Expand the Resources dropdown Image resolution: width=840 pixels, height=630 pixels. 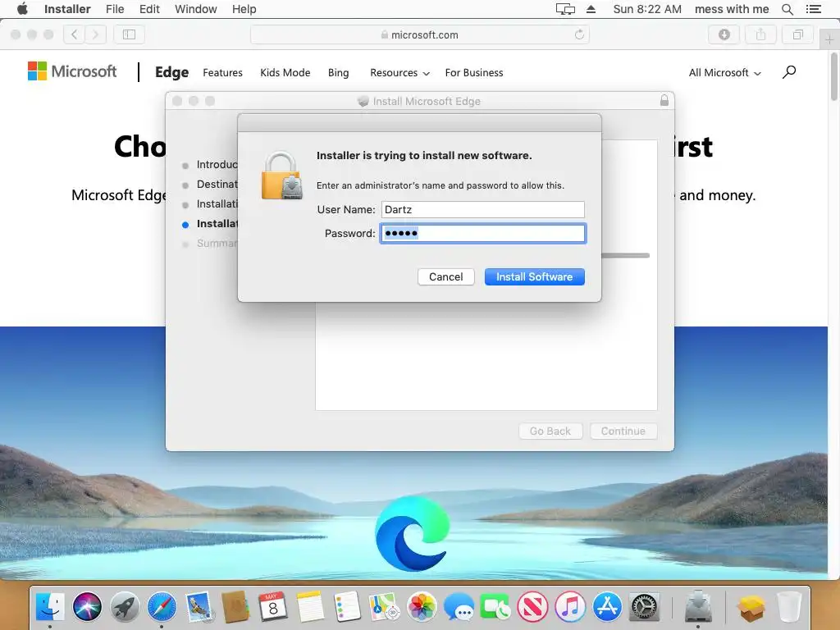399,73
